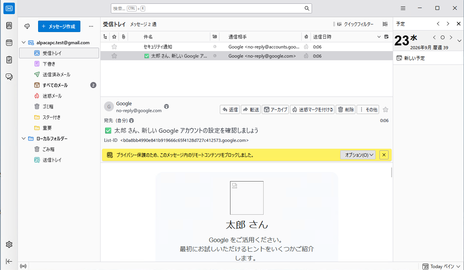Image resolution: width=464 pixels, height=270 pixels.
Task: Collapse the ローカルフォルダー tree
Action: [24, 139]
